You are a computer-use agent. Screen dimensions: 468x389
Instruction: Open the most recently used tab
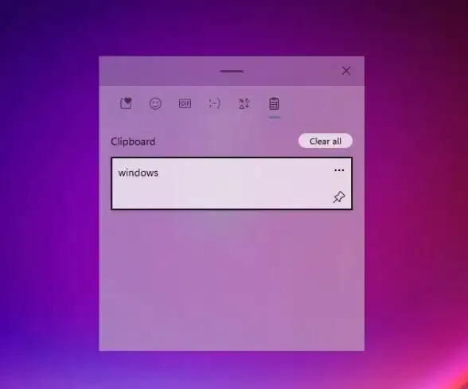coord(126,103)
